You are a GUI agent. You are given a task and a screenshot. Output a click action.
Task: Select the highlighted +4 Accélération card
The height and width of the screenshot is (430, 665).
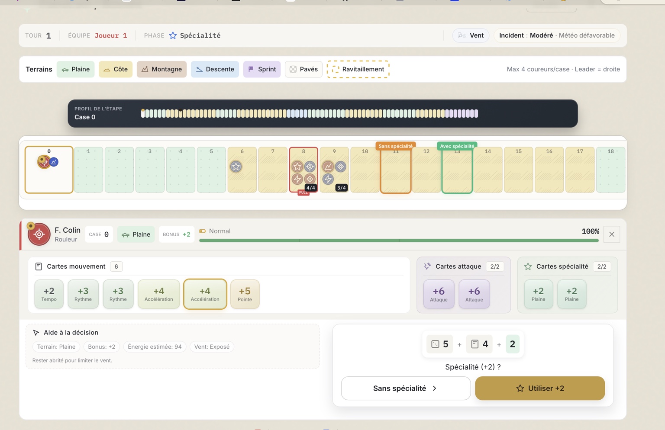click(205, 294)
